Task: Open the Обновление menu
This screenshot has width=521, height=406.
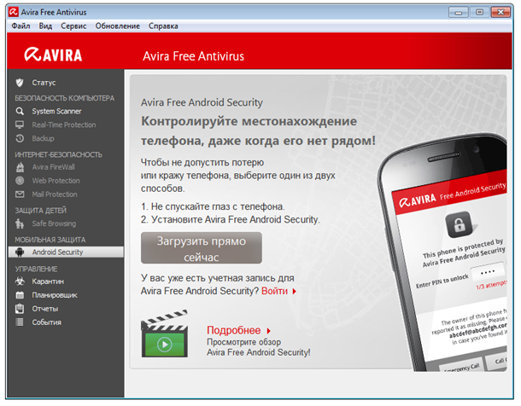Action: coord(118,26)
